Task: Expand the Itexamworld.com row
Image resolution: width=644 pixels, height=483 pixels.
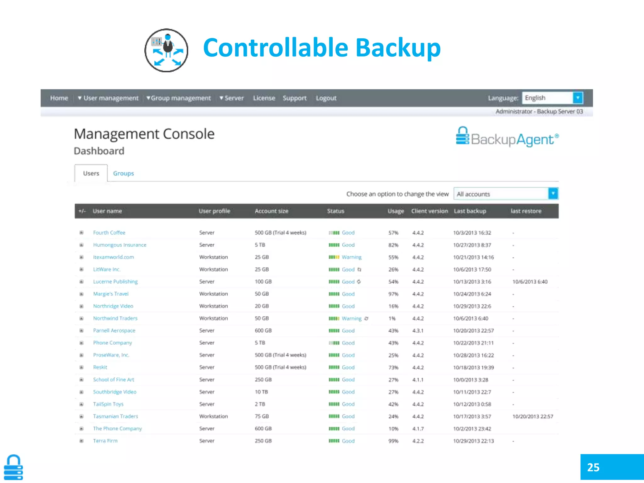Action: click(81, 257)
